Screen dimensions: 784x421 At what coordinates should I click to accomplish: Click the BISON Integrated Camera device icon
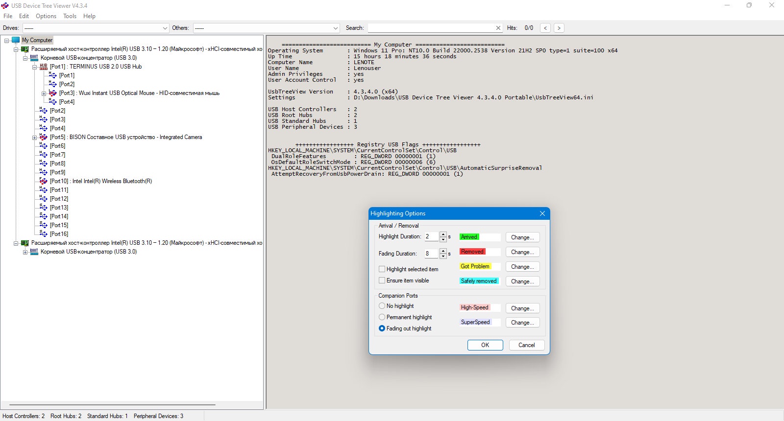pyautogui.click(x=44, y=137)
